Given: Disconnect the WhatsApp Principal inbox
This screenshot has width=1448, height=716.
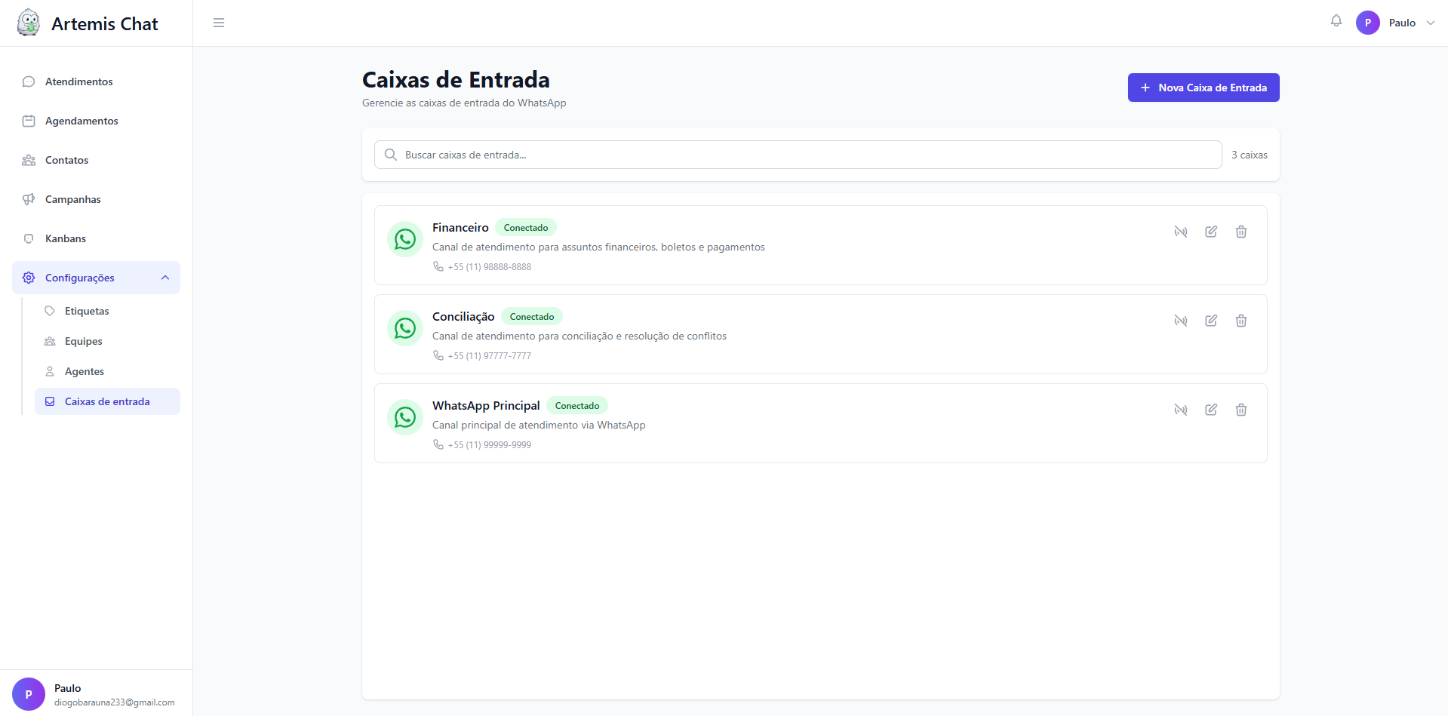Looking at the screenshot, I should pyautogui.click(x=1180, y=410).
